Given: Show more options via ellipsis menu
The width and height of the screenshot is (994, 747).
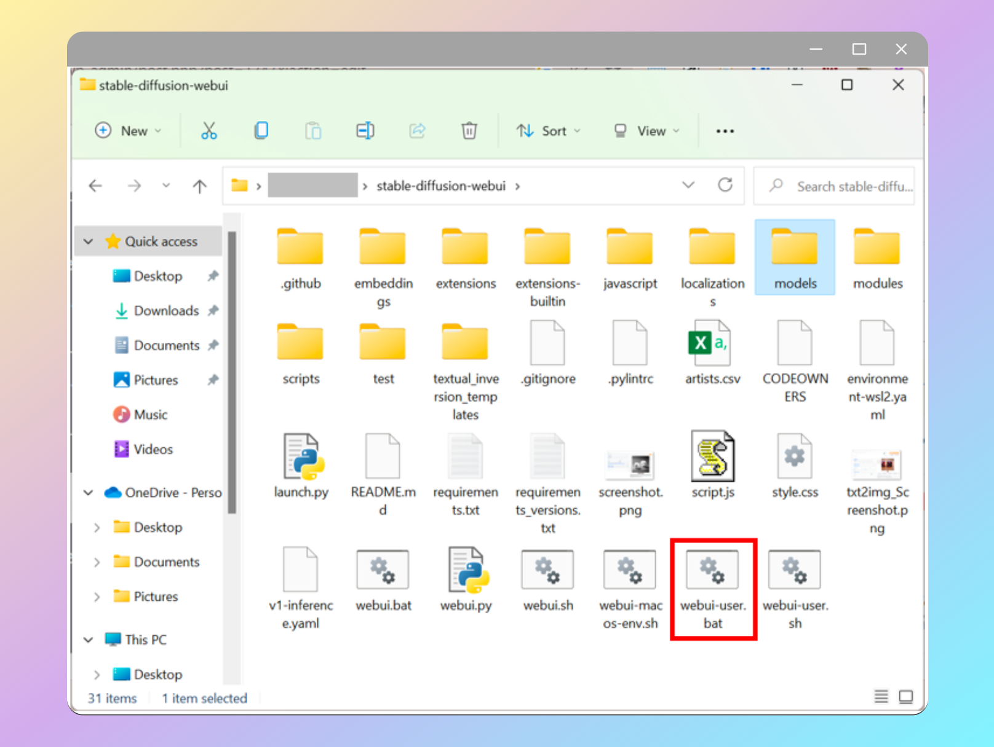Looking at the screenshot, I should 725,130.
